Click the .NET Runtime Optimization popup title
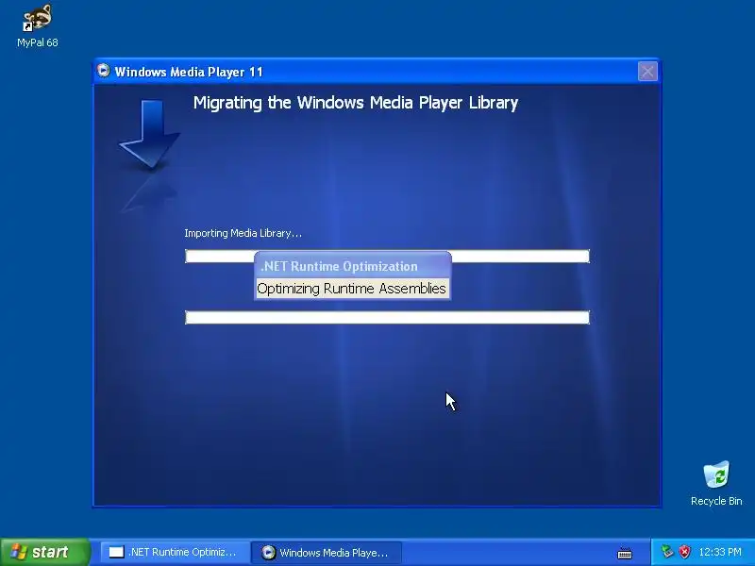The image size is (755, 566). coord(339,266)
